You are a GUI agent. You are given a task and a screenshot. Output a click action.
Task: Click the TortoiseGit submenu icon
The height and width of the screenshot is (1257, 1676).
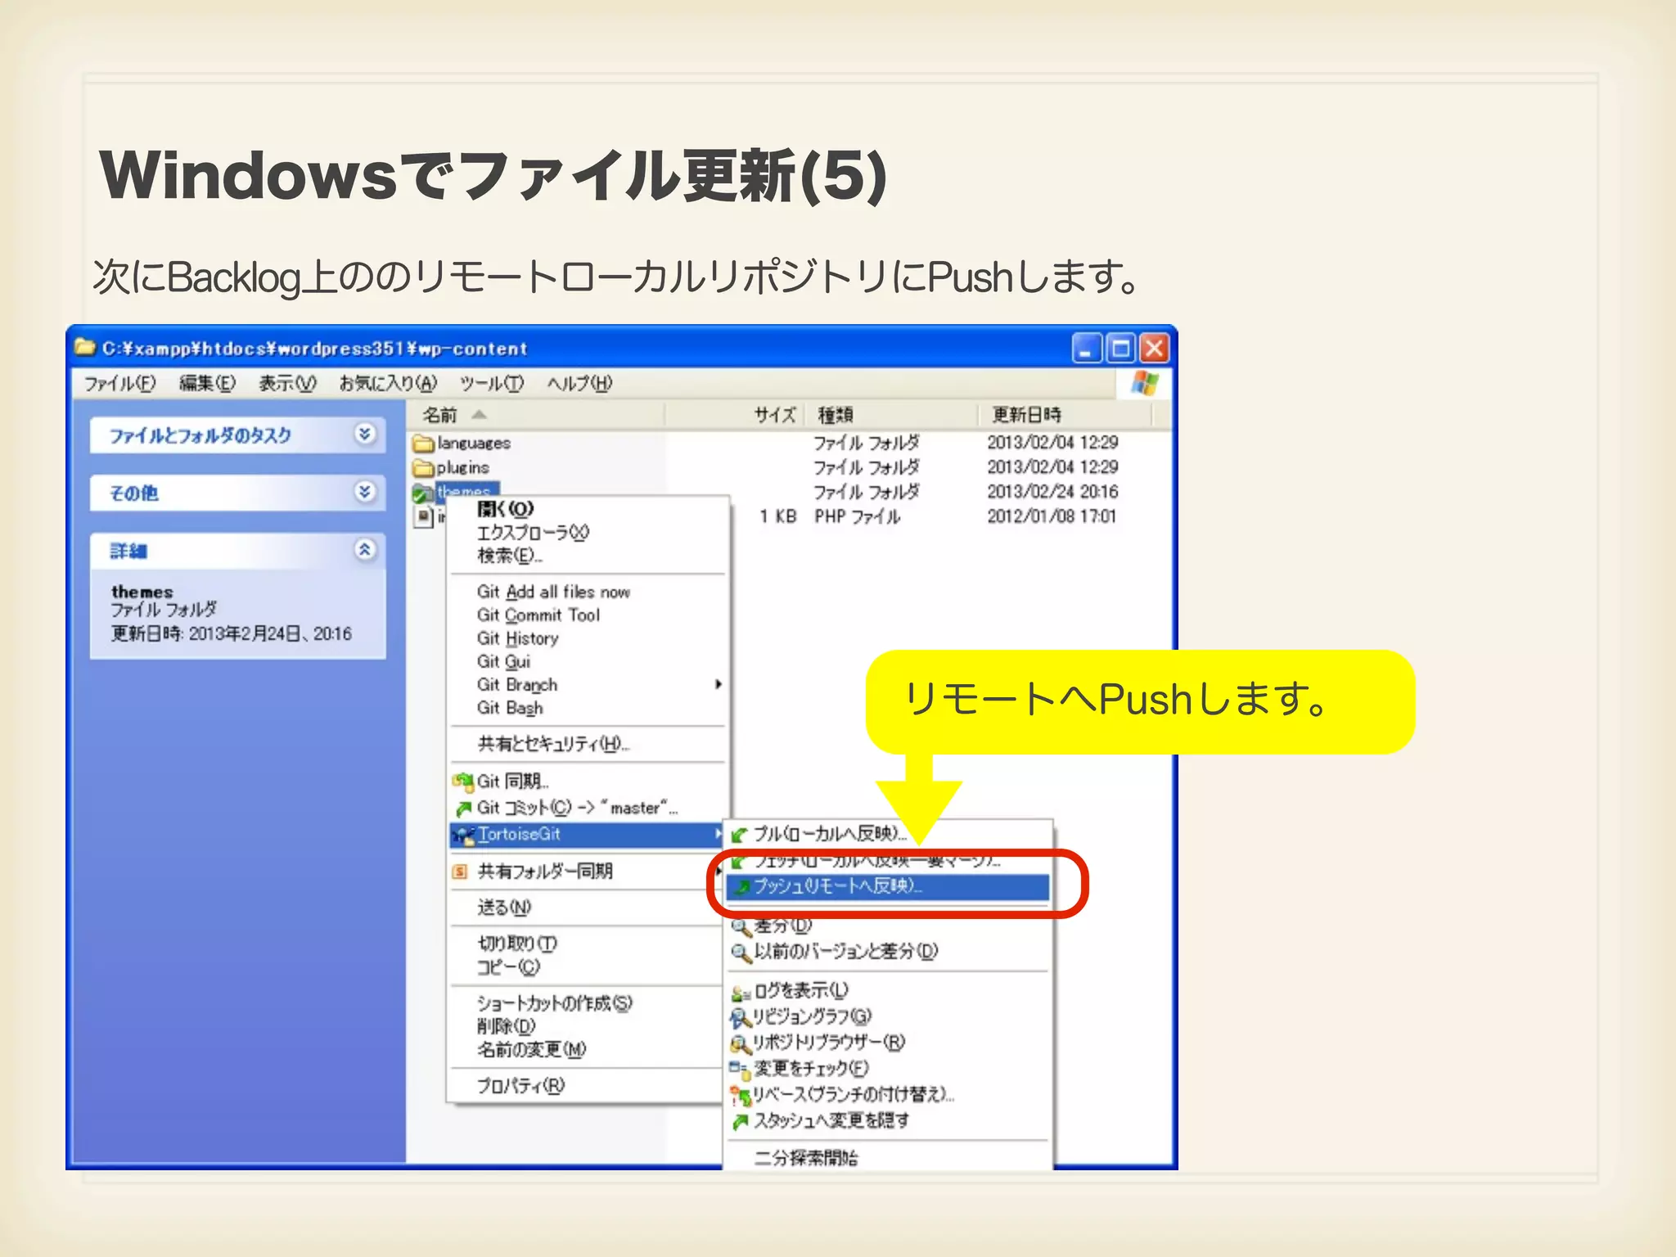tap(463, 835)
